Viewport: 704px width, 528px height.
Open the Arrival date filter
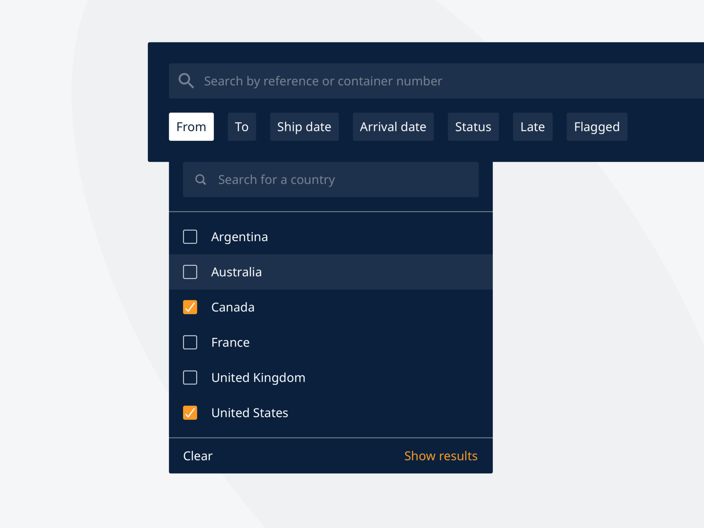point(393,127)
